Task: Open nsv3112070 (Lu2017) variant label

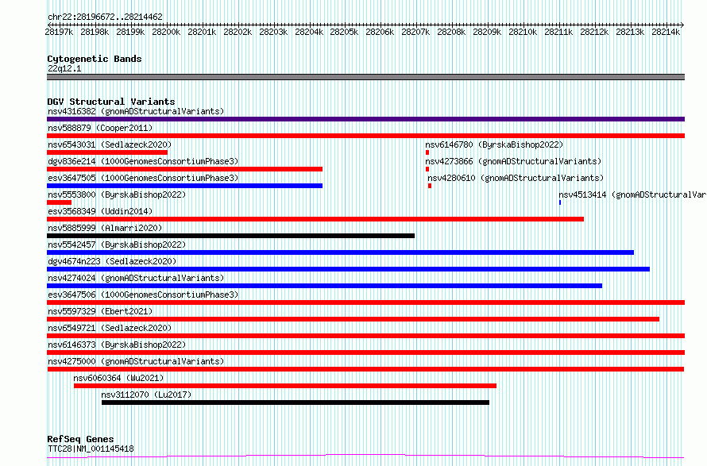Action: coord(146,395)
